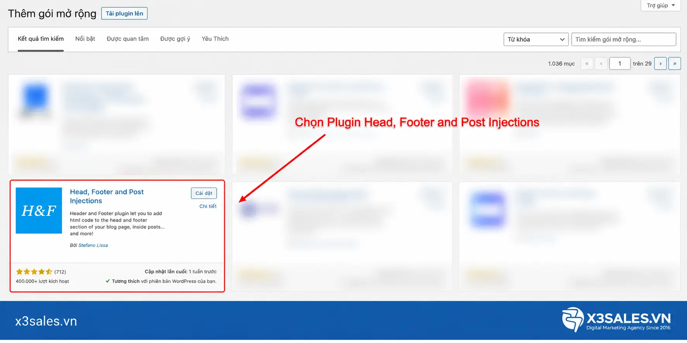Jump to the last results page
The image size is (687, 343).
point(675,63)
